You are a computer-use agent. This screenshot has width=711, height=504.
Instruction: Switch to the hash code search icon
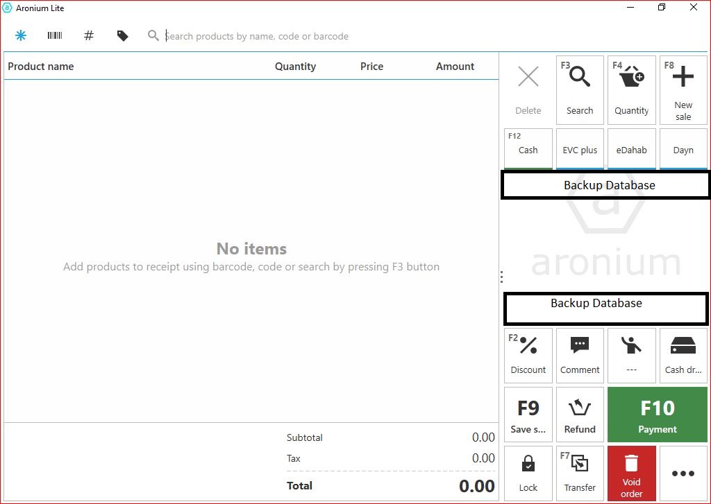[x=89, y=36]
